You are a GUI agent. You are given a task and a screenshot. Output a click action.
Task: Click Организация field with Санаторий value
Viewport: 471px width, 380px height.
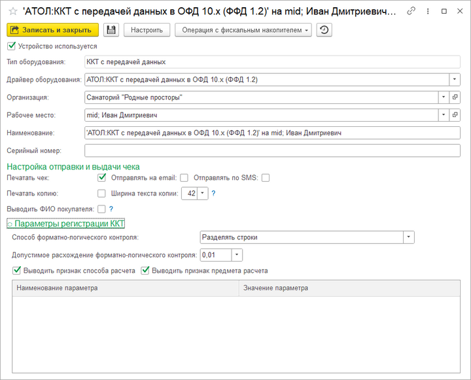261,97
